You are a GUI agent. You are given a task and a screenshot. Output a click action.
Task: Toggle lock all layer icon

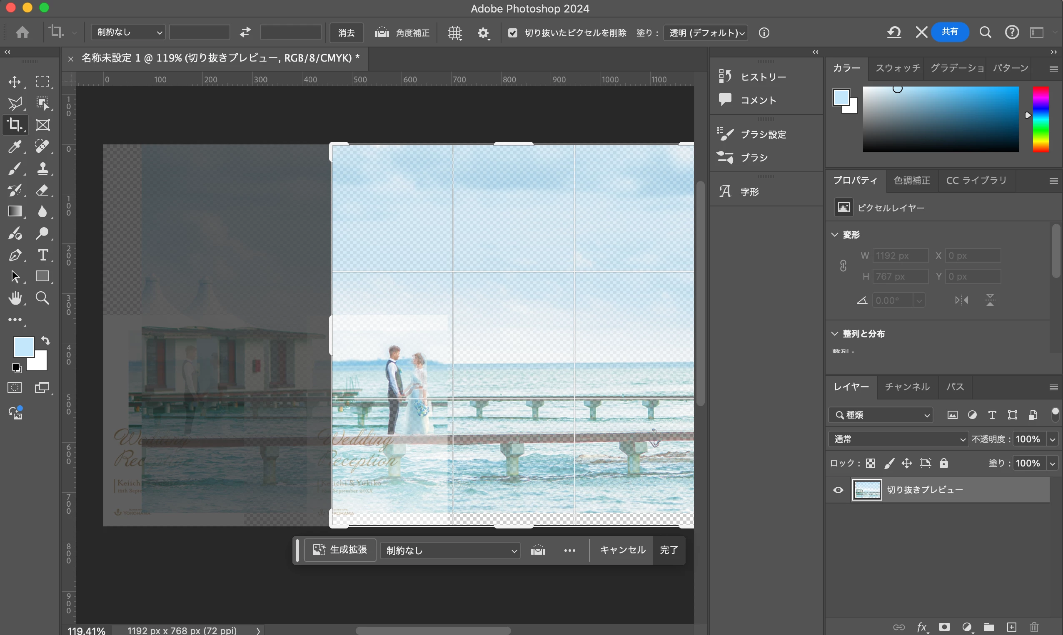pos(944,463)
